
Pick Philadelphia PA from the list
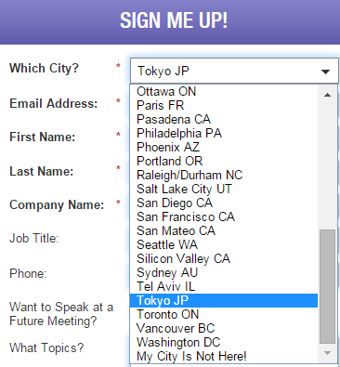click(224, 133)
